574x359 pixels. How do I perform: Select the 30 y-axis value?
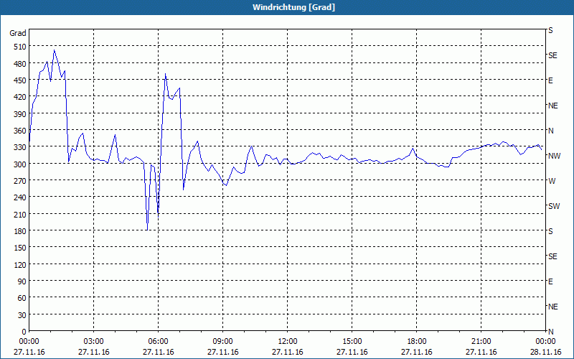pyautogui.click(x=22, y=315)
